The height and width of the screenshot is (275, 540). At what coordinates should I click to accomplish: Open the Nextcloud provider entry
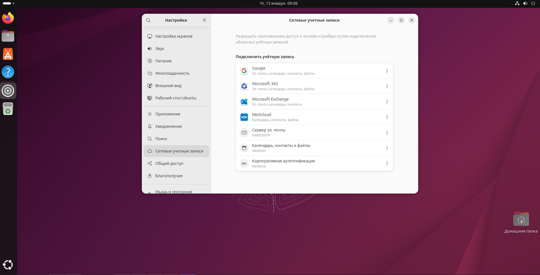pyautogui.click(x=314, y=117)
